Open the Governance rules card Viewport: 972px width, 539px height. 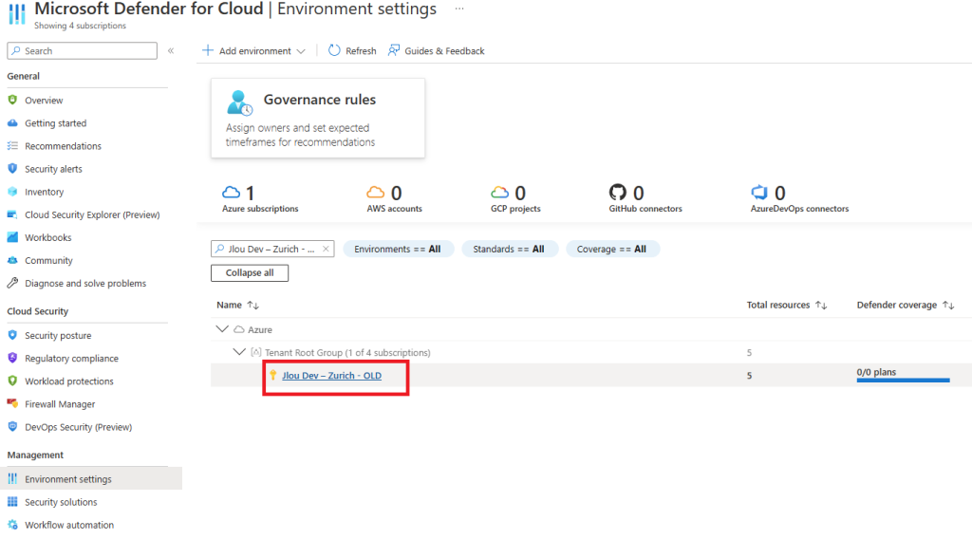(318, 118)
